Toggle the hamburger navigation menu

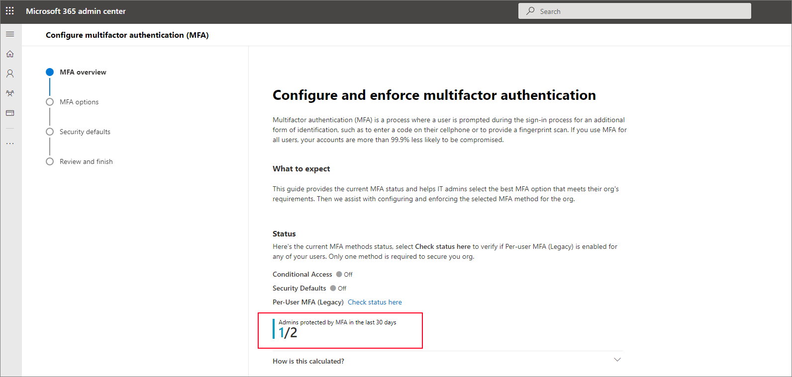pos(10,34)
